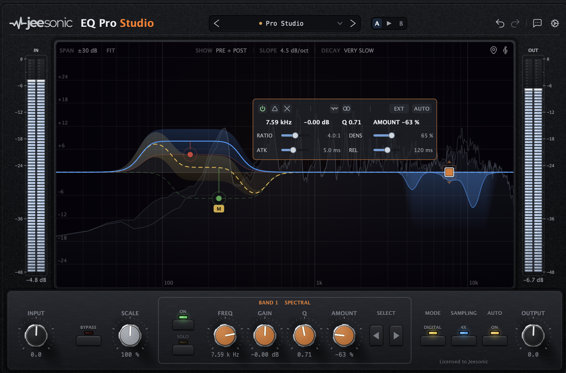566x373 pixels.
Task: Open the SHOW PRE + POST option
Action: click(221, 50)
